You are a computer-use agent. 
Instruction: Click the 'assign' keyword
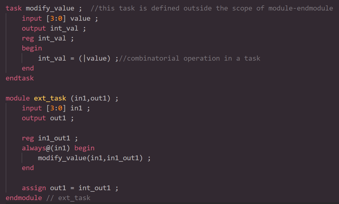(x=34, y=188)
